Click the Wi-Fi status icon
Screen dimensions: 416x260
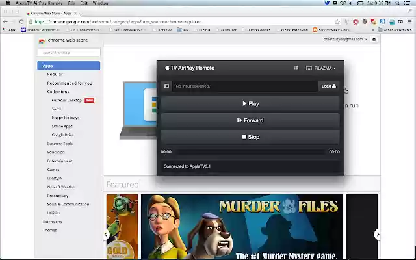(x=343, y=3)
